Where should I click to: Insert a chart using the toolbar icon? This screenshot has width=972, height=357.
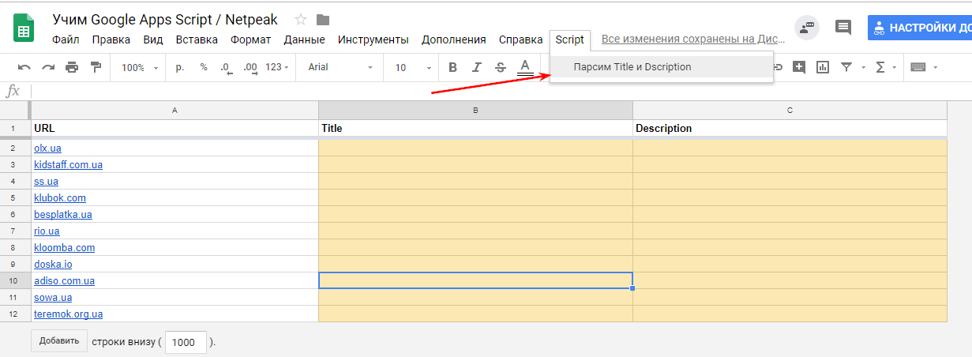[x=823, y=67]
